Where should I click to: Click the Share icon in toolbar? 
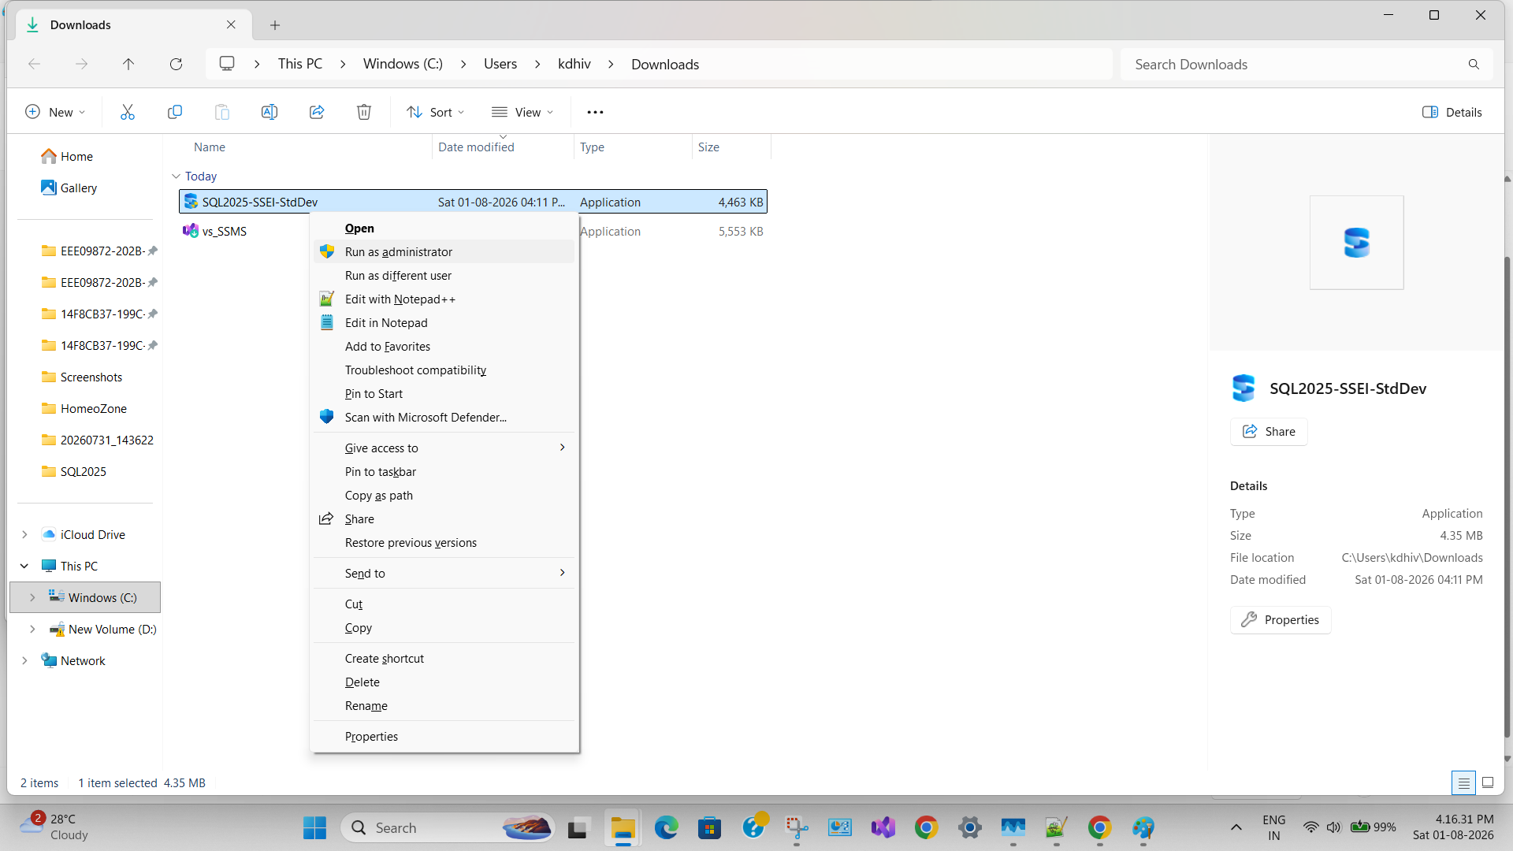[317, 112]
